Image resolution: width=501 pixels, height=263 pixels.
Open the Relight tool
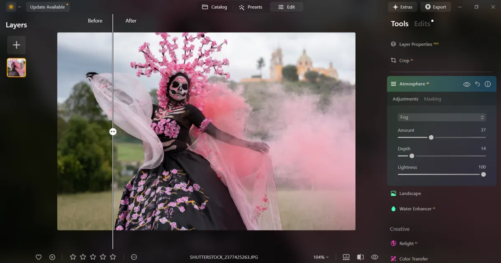click(x=408, y=243)
